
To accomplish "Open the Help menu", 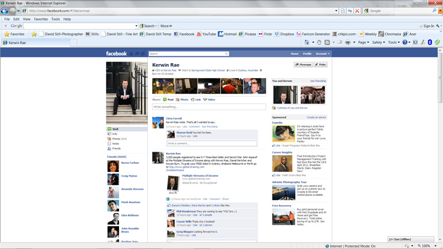I will coord(67,19).
